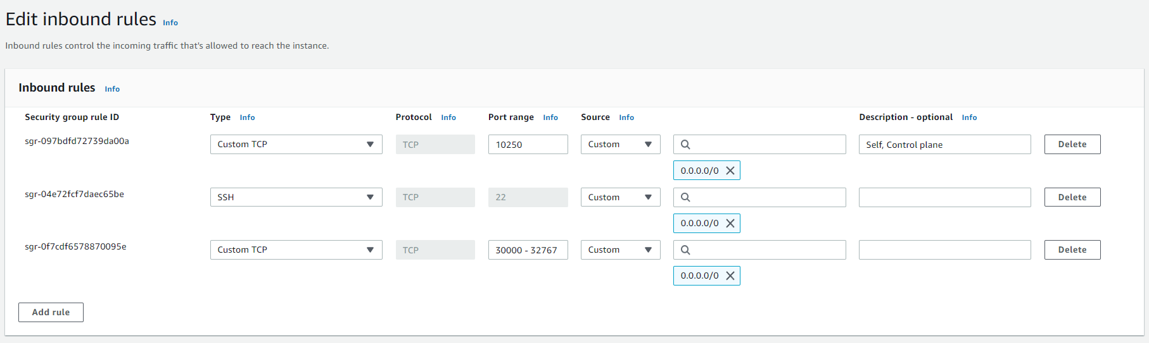Click the search icon in the SSH rule source field

[x=685, y=197]
